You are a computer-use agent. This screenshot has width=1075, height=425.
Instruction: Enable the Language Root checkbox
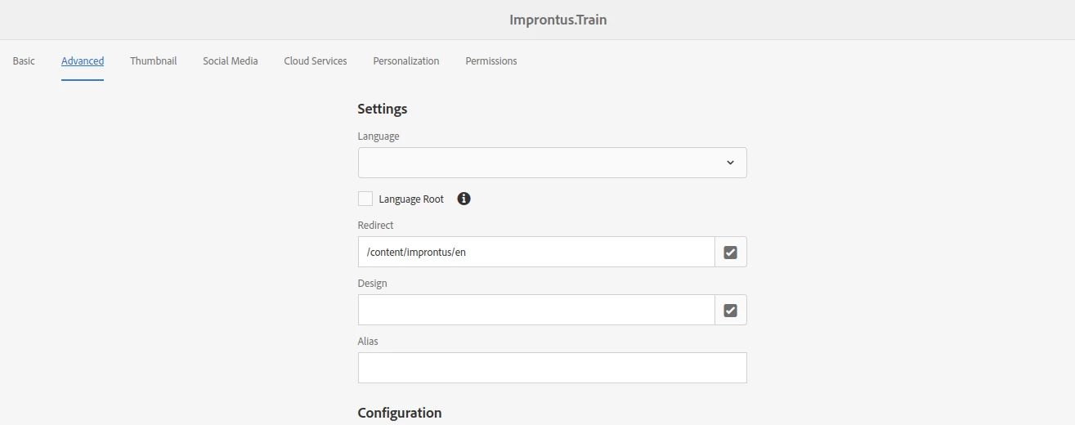point(365,199)
